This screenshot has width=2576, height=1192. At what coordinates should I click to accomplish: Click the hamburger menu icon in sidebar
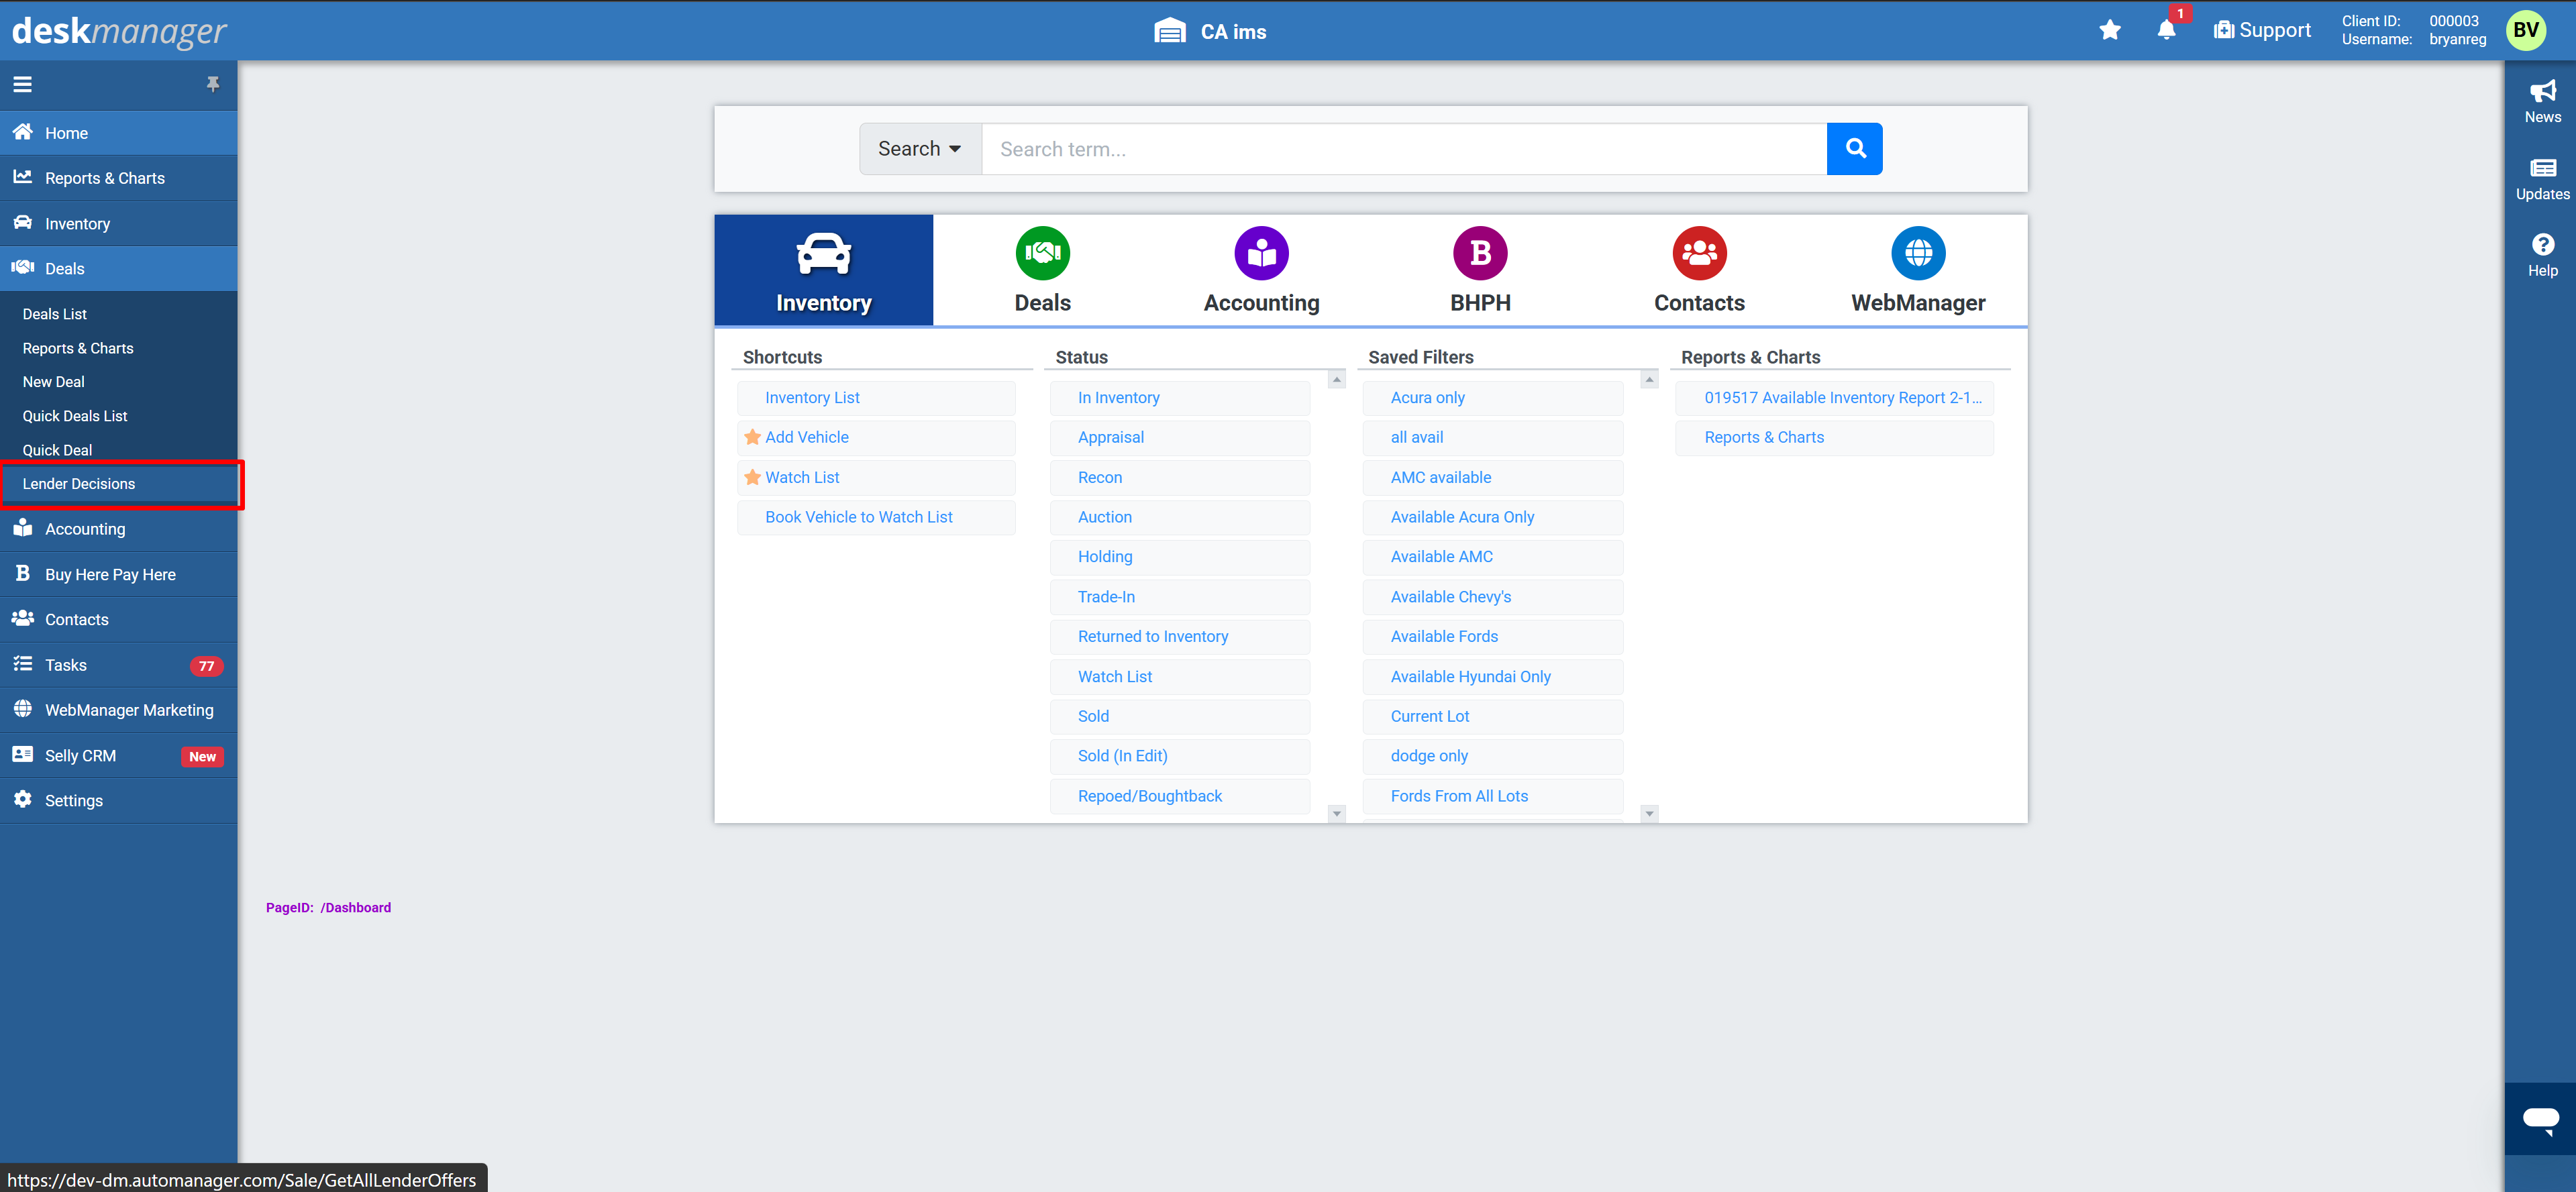coord(23,85)
